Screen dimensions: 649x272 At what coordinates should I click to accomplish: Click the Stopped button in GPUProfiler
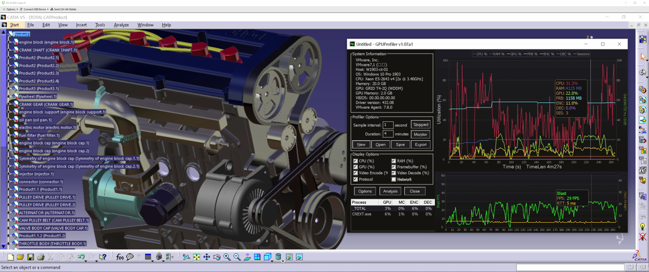421,124
